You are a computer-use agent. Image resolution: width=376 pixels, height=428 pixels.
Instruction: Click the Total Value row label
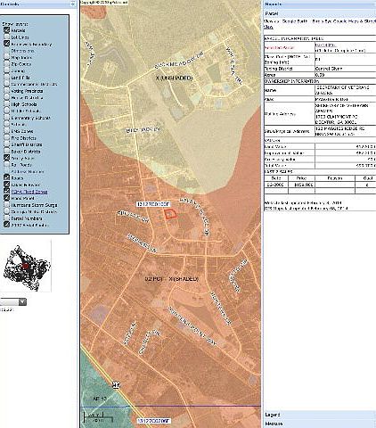pos(275,165)
